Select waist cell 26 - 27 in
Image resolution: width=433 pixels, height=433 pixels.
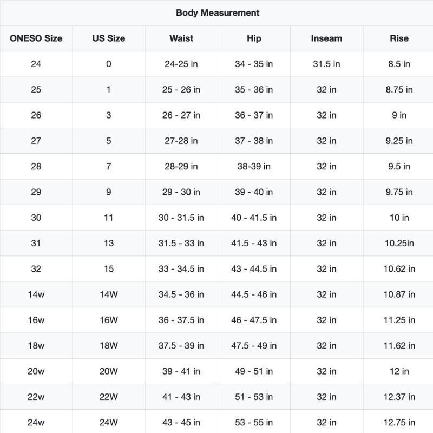tap(181, 115)
